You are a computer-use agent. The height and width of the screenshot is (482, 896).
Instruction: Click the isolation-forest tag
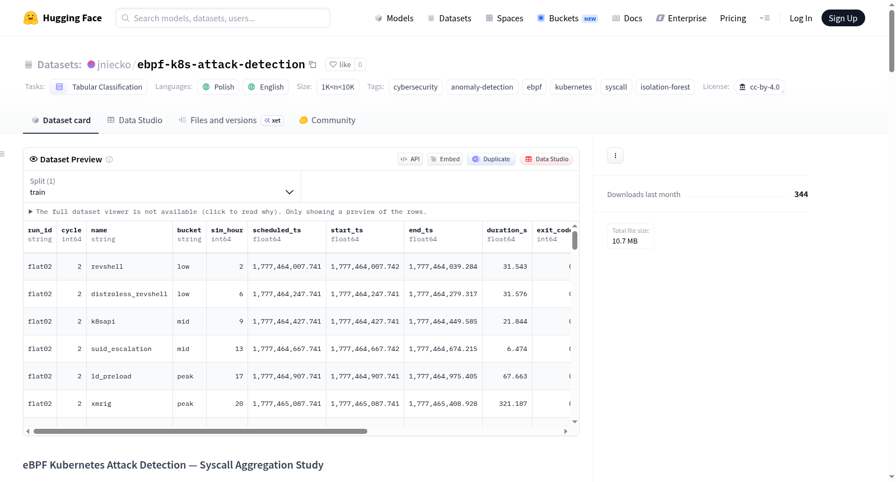(665, 87)
